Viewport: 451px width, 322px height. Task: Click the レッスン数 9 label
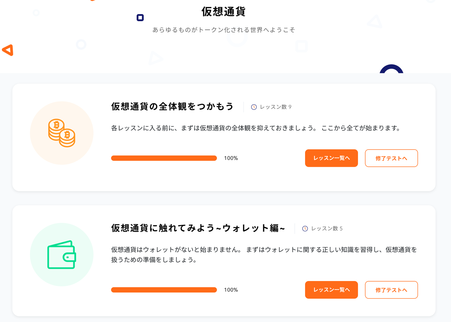click(276, 107)
